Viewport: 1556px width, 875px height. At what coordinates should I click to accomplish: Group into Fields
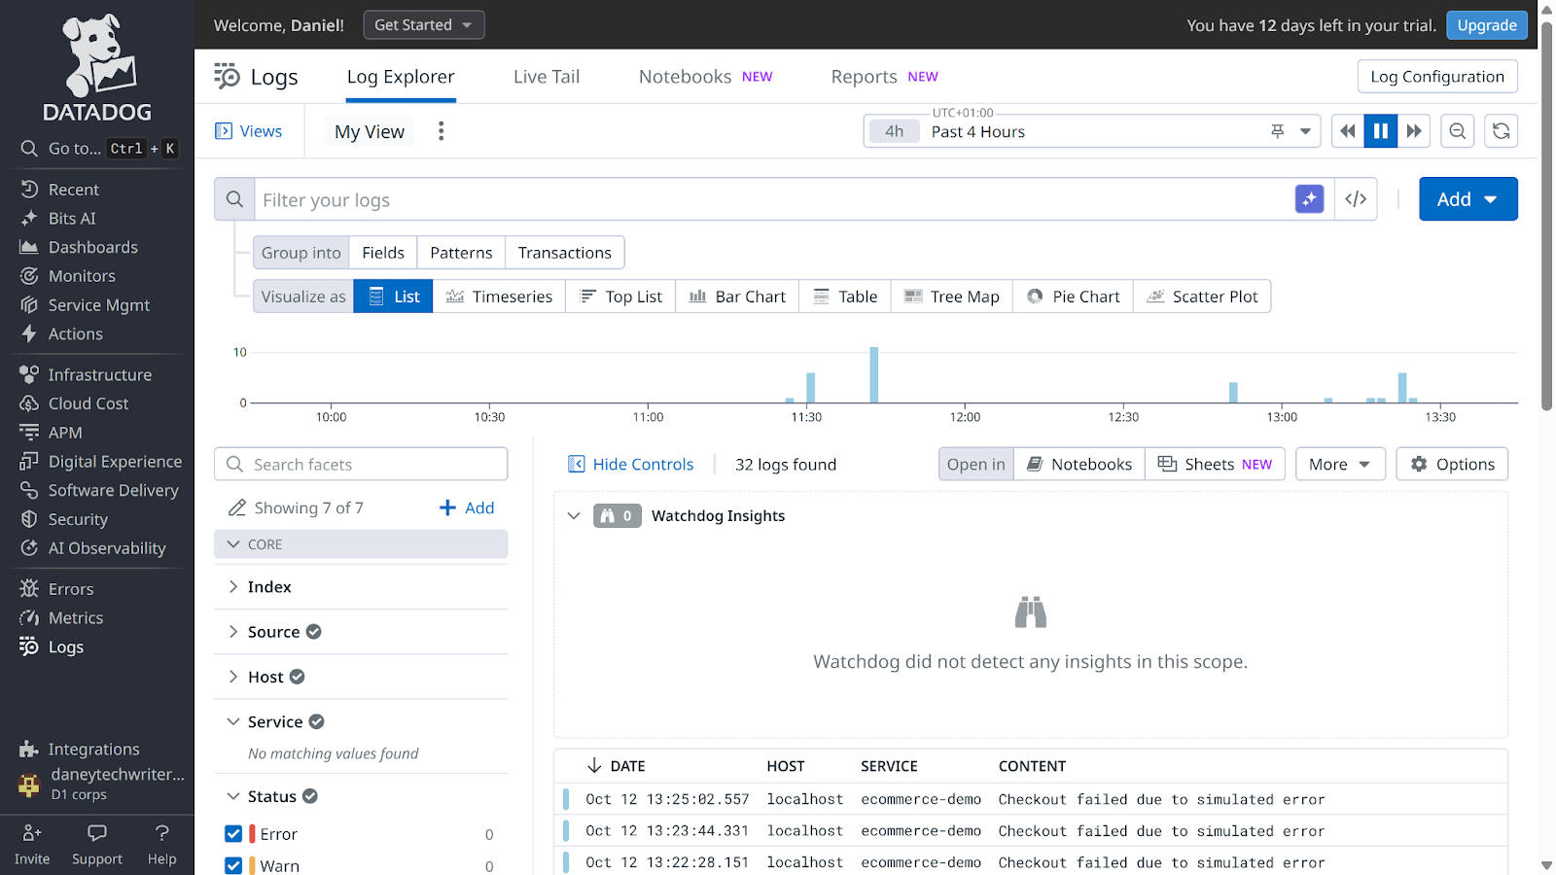[383, 253]
